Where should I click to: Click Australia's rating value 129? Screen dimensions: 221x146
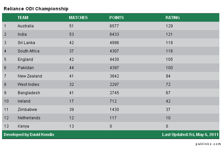(x=169, y=26)
